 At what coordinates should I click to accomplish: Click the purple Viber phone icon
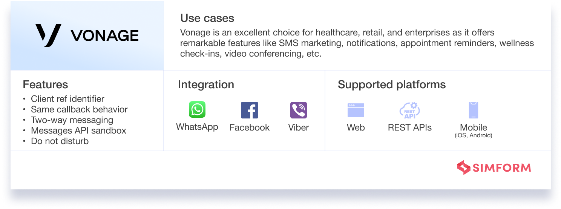click(299, 110)
